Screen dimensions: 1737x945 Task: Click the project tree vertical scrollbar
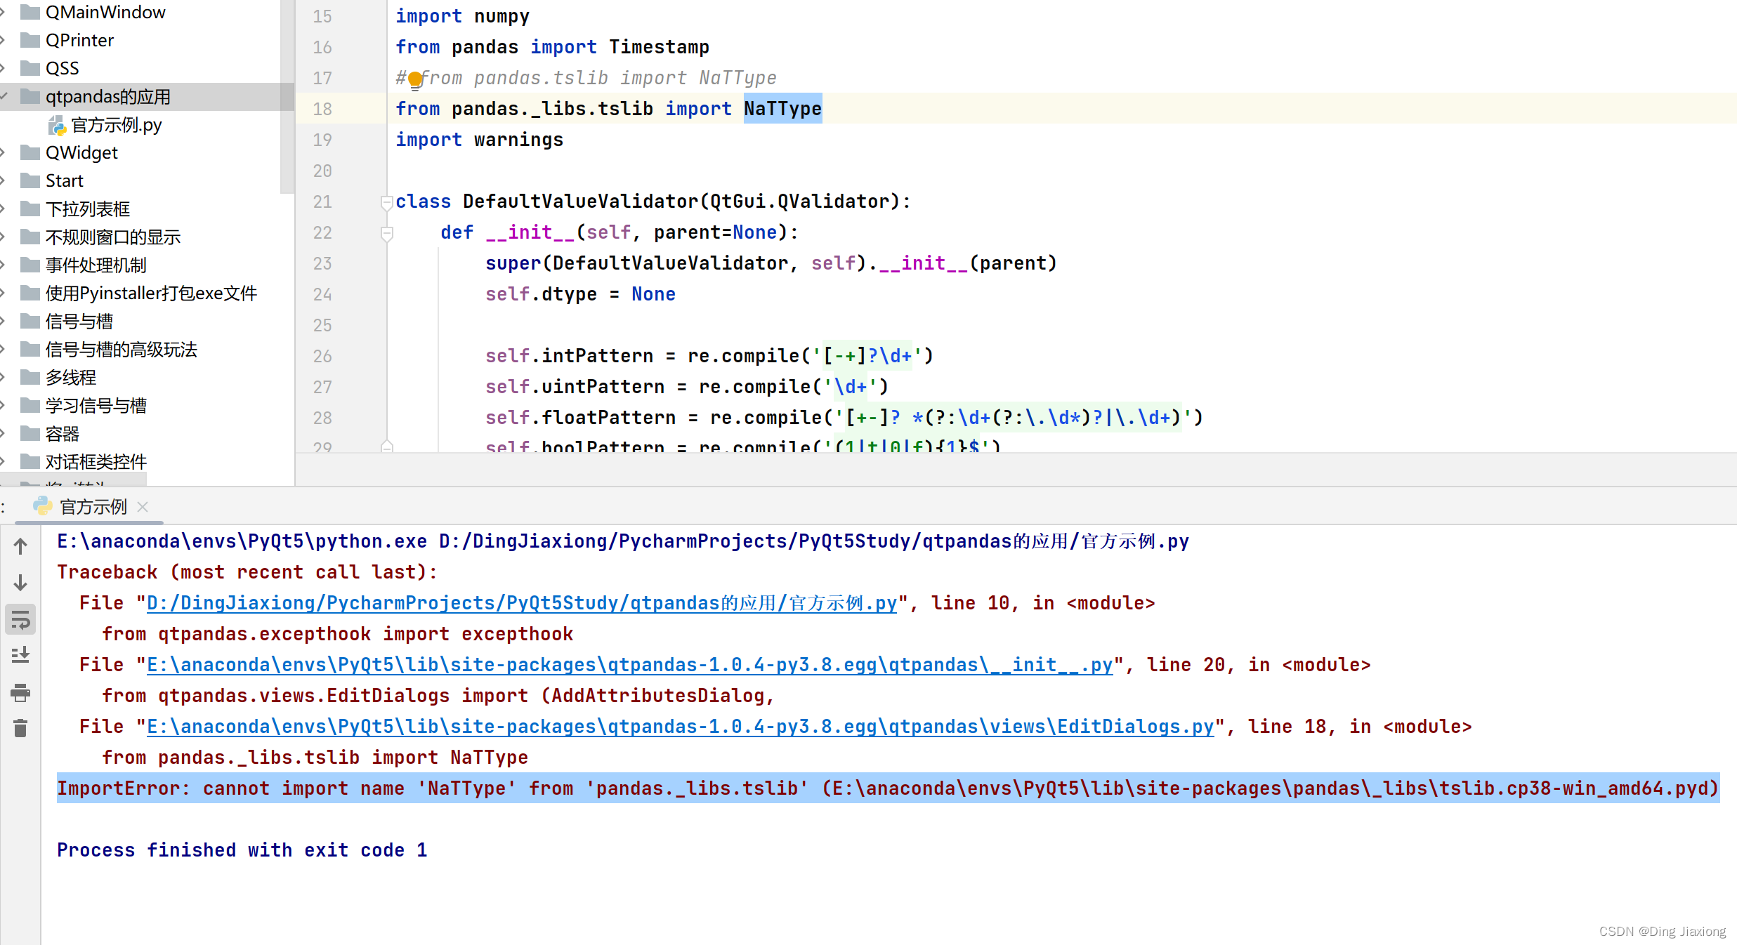tap(287, 96)
